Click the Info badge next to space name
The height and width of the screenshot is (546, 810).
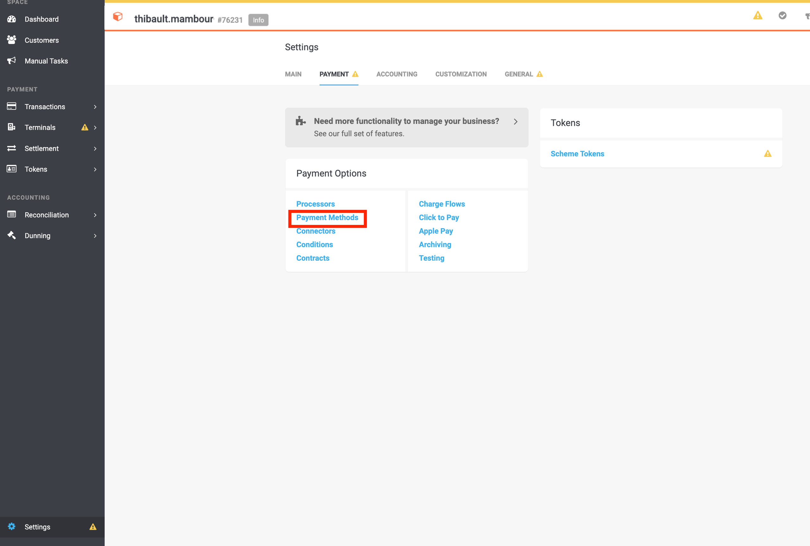click(258, 20)
